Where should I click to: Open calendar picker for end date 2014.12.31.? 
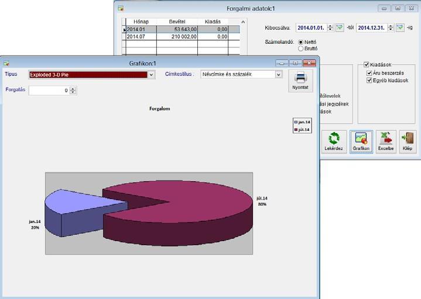[400, 27]
